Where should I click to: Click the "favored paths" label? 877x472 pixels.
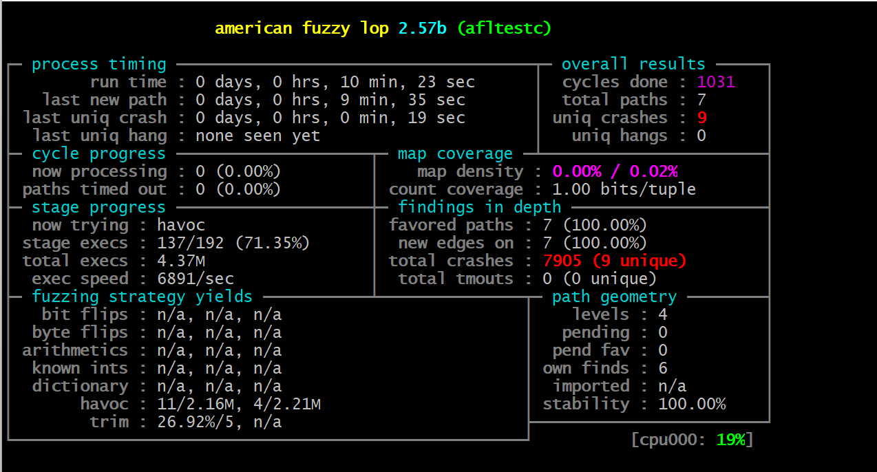tap(452, 226)
